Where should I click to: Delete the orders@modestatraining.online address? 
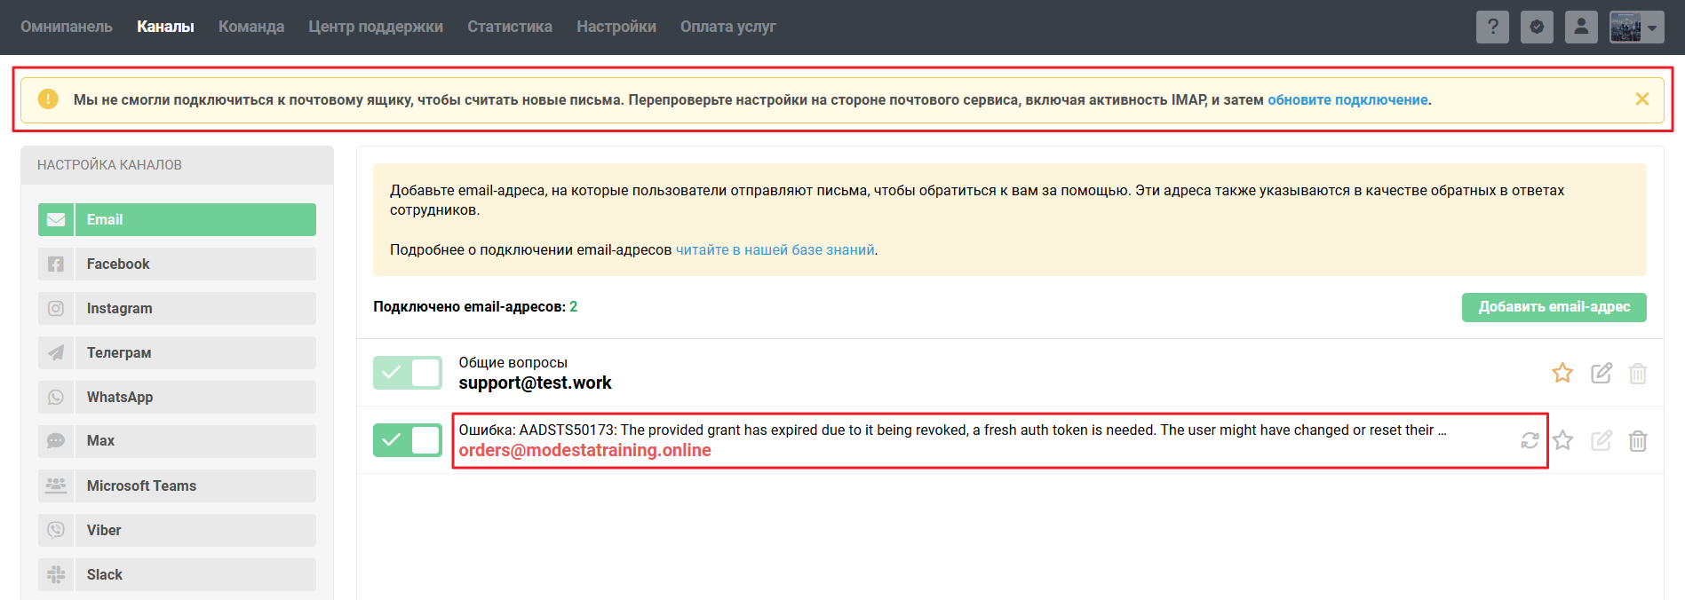click(1638, 441)
